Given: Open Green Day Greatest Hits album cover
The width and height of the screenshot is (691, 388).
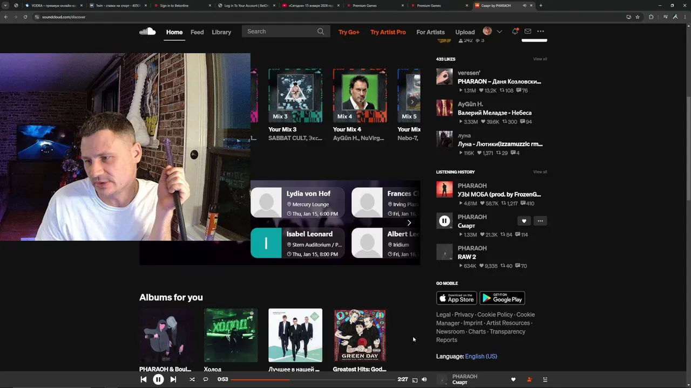Looking at the screenshot, I should coord(360,335).
